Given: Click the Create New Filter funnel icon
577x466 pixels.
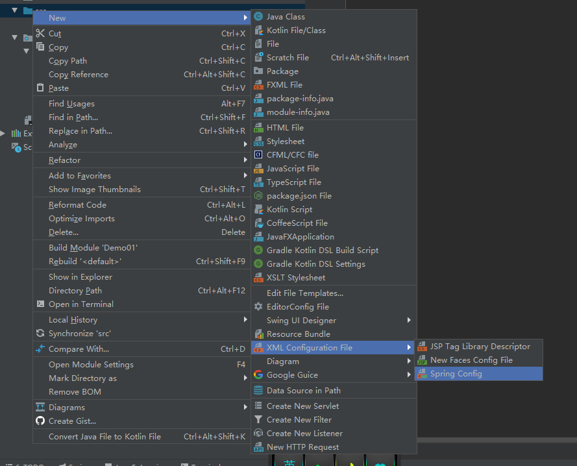Looking at the screenshot, I should (259, 419).
